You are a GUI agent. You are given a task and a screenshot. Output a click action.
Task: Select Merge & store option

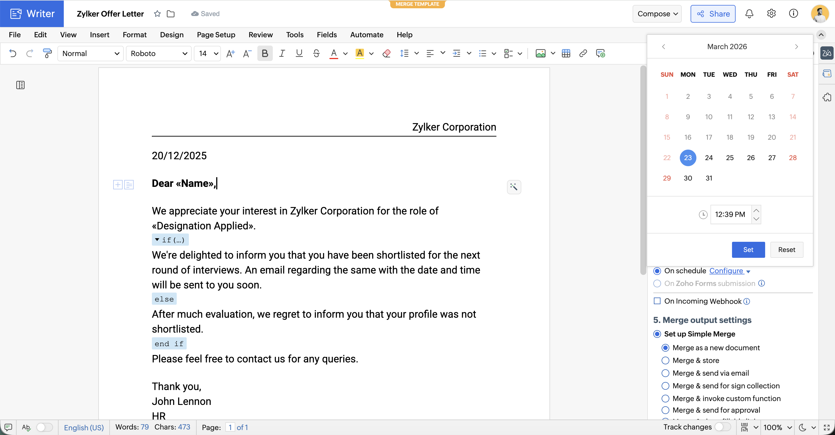(665, 360)
